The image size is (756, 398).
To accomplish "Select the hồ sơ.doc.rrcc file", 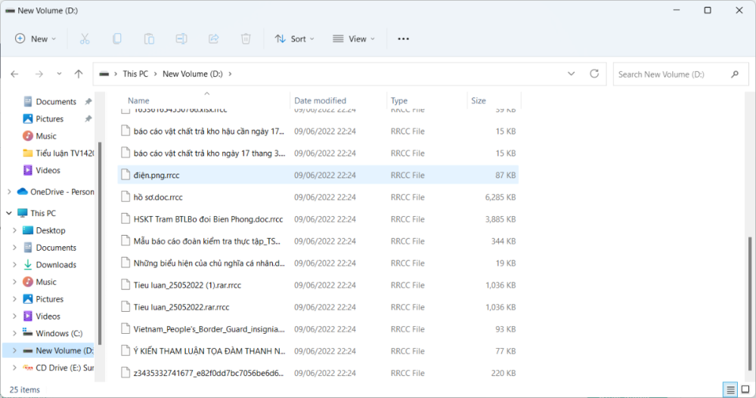I will click(x=158, y=197).
